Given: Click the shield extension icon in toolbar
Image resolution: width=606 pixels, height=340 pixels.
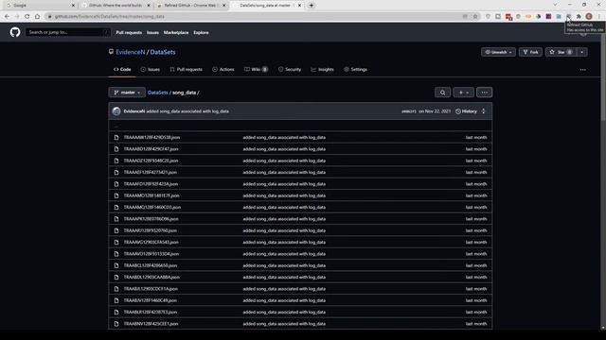Looking at the screenshot, I should coord(488,17).
